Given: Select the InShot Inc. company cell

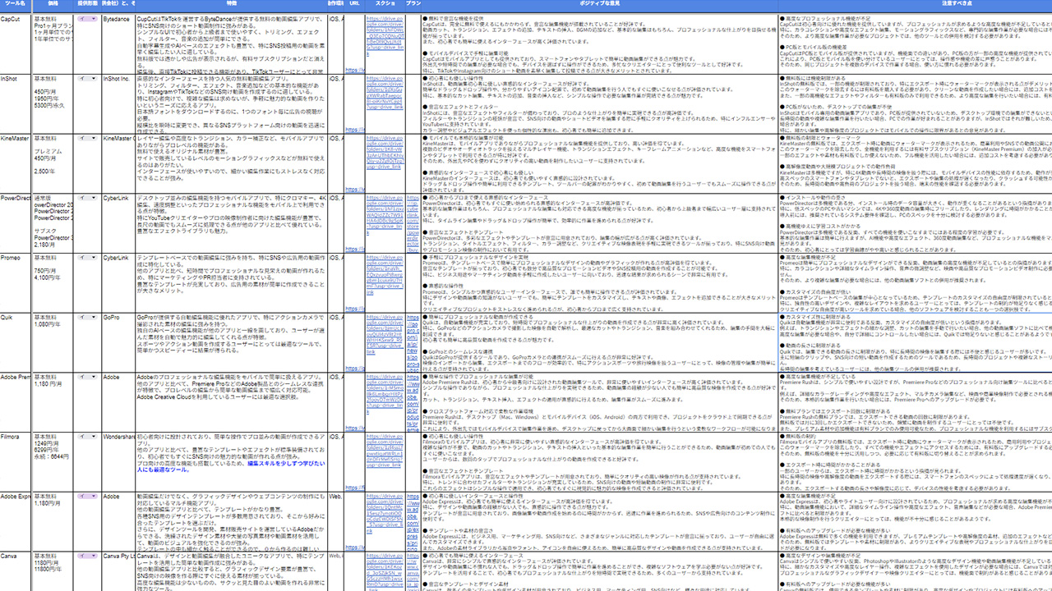Looking at the screenshot, I should coord(119,103).
